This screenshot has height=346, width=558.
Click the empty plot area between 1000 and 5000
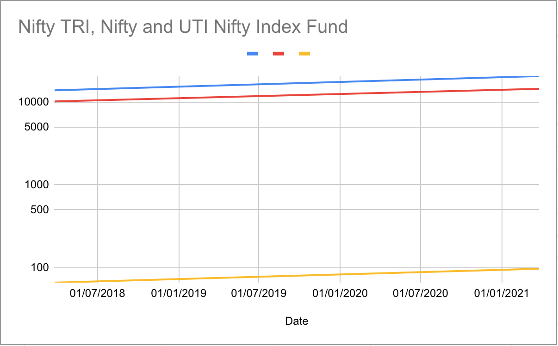296,155
